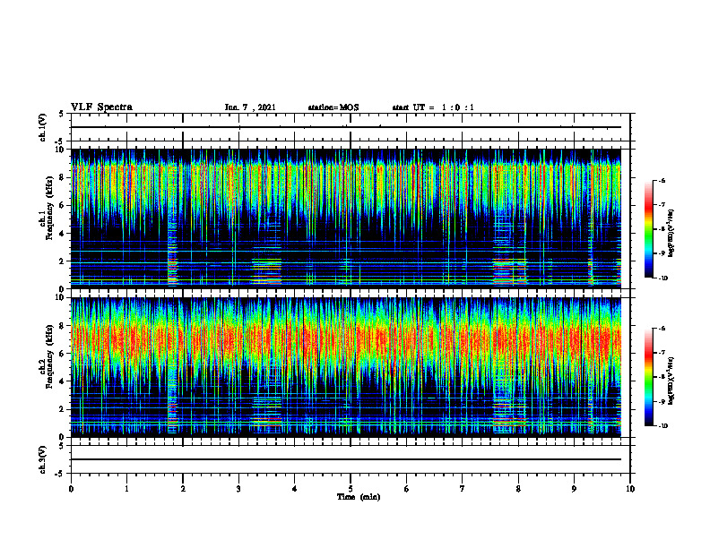Click the 2 kHz tick on ch.2 frequency axis

(63, 409)
